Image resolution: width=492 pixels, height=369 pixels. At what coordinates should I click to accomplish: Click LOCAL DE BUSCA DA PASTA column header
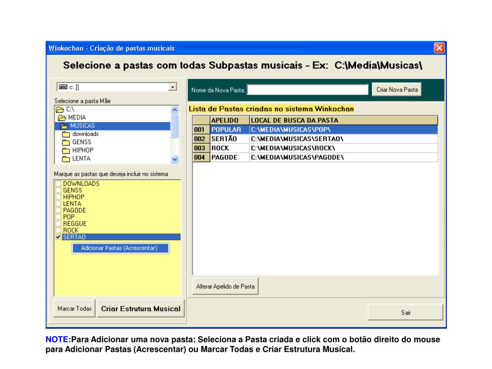344,121
